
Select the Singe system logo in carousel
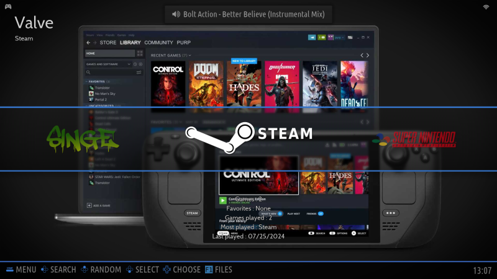pos(83,139)
